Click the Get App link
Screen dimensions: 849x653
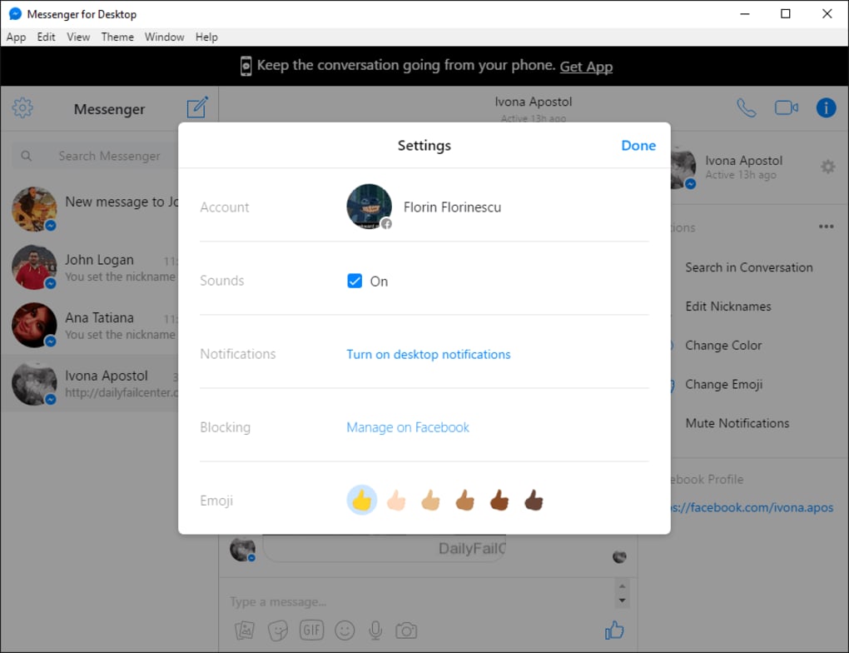586,66
